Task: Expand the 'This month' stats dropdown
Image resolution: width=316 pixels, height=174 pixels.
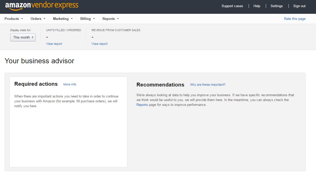Action: point(23,37)
